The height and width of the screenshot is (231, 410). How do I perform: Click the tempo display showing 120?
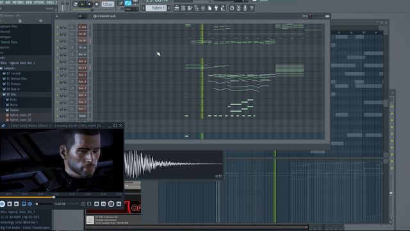tap(108, 4)
